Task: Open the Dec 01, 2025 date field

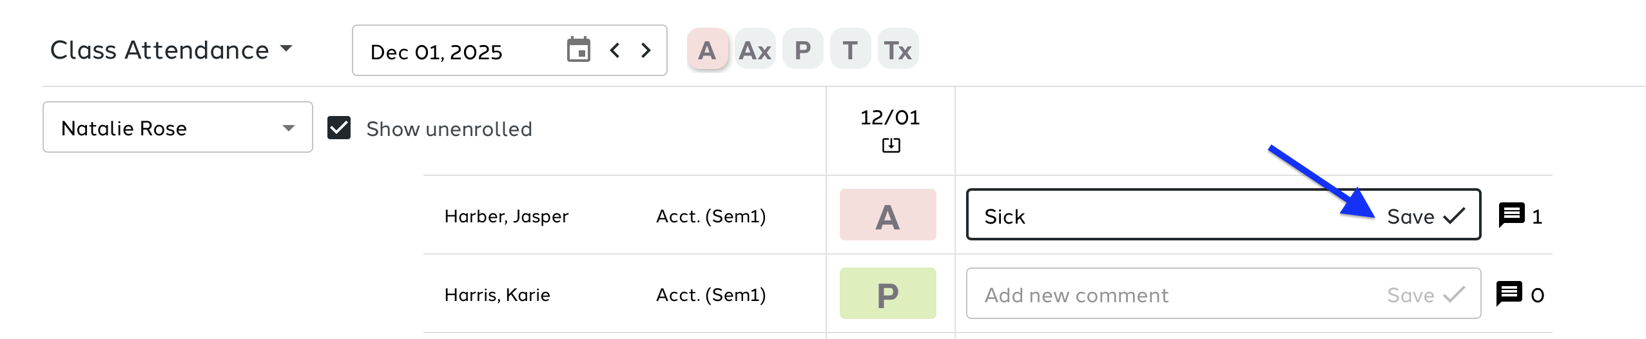Action: point(451,52)
